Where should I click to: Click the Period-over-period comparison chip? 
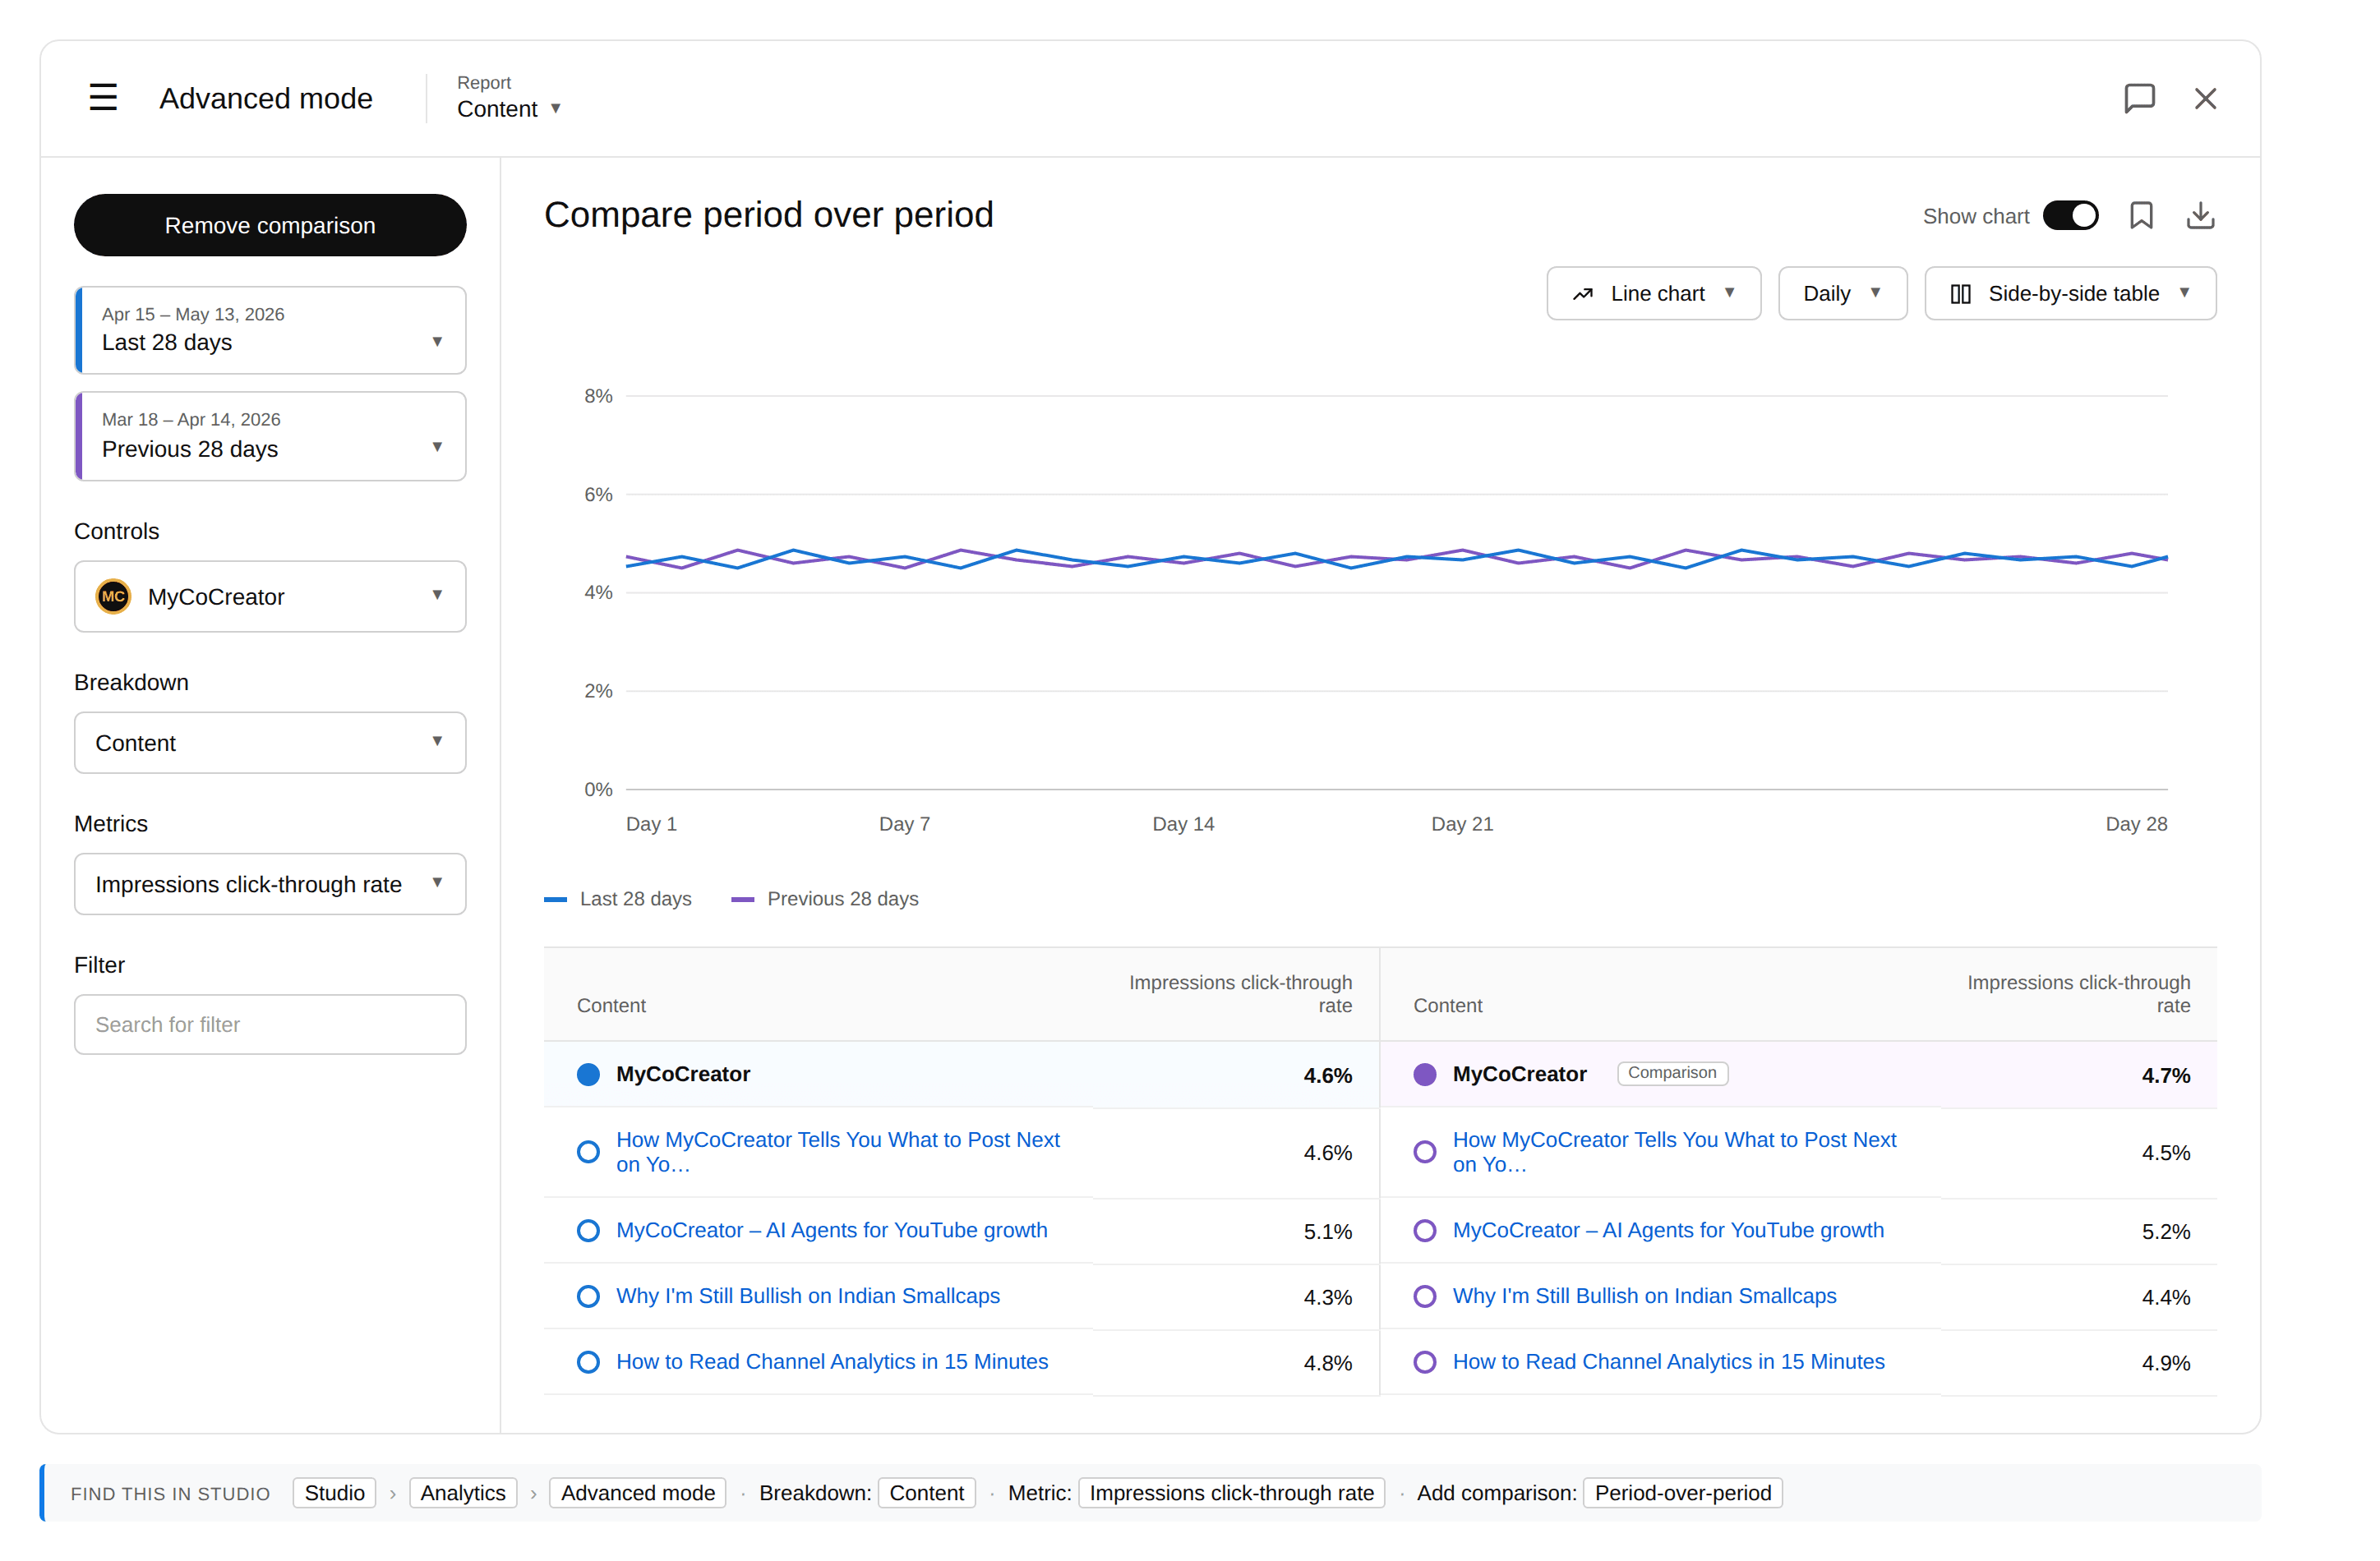(1682, 1493)
